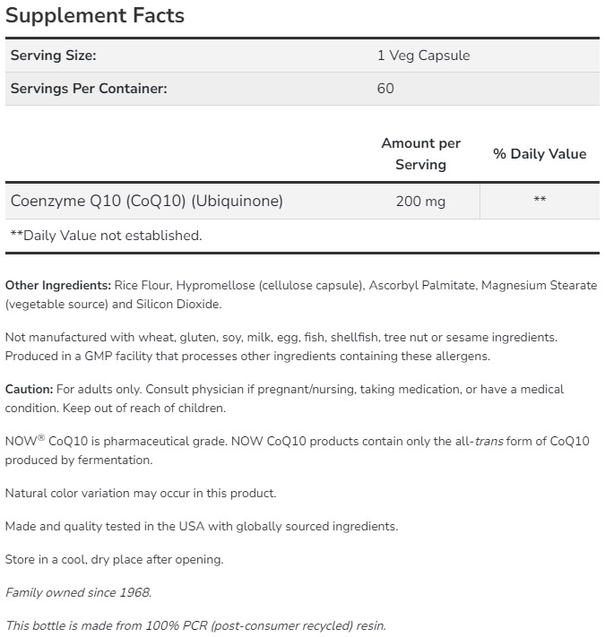Click the Other Ingredients bold label
The height and width of the screenshot is (637, 605).
(x=58, y=285)
